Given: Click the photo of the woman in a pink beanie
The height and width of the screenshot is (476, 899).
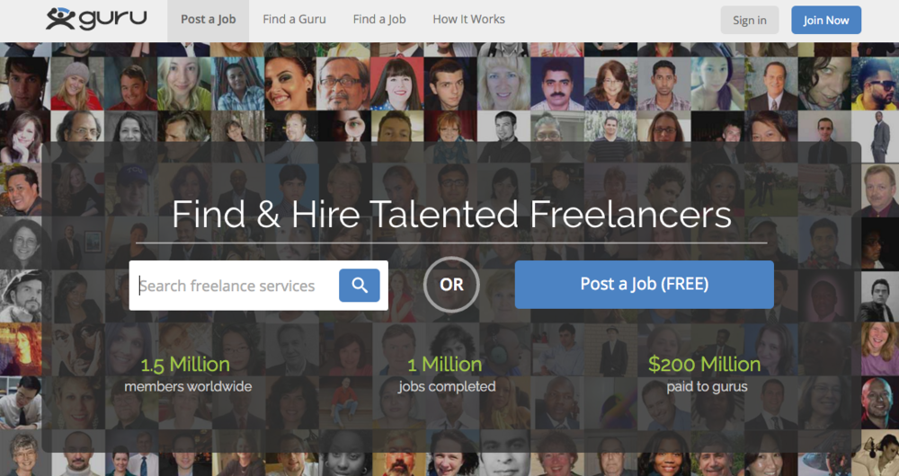Looking at the screenshot, I should (77, 84).
